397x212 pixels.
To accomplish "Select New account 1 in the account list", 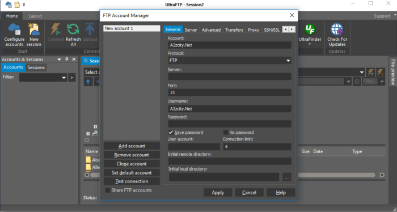I will point(132,28).
